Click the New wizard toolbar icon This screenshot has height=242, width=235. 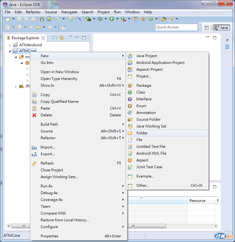[7, 19]
